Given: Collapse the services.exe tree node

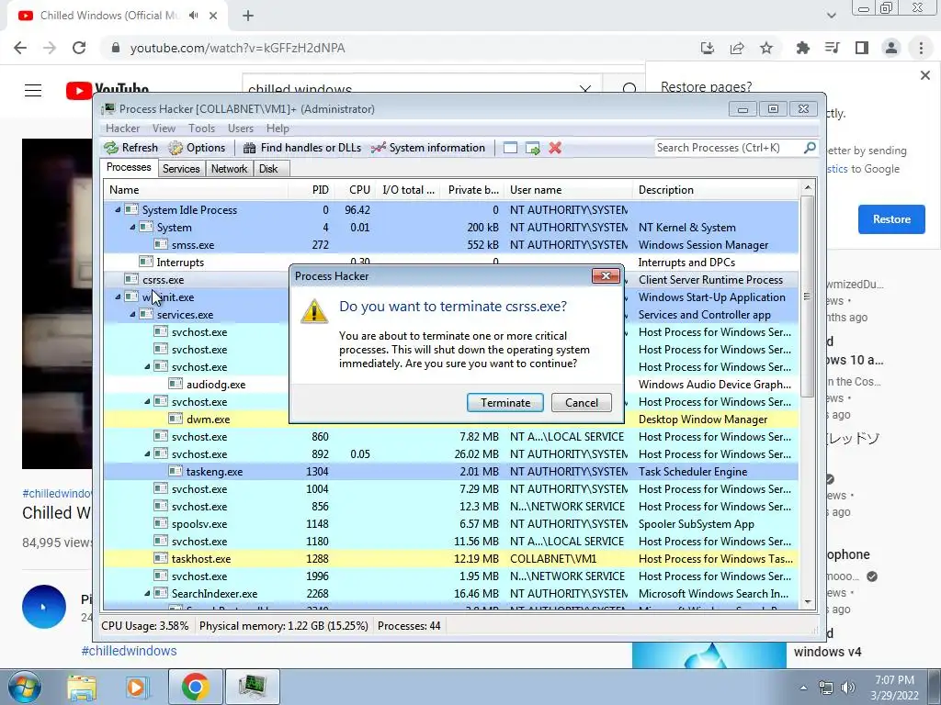Looking at the screenshot, I should 132,314.
